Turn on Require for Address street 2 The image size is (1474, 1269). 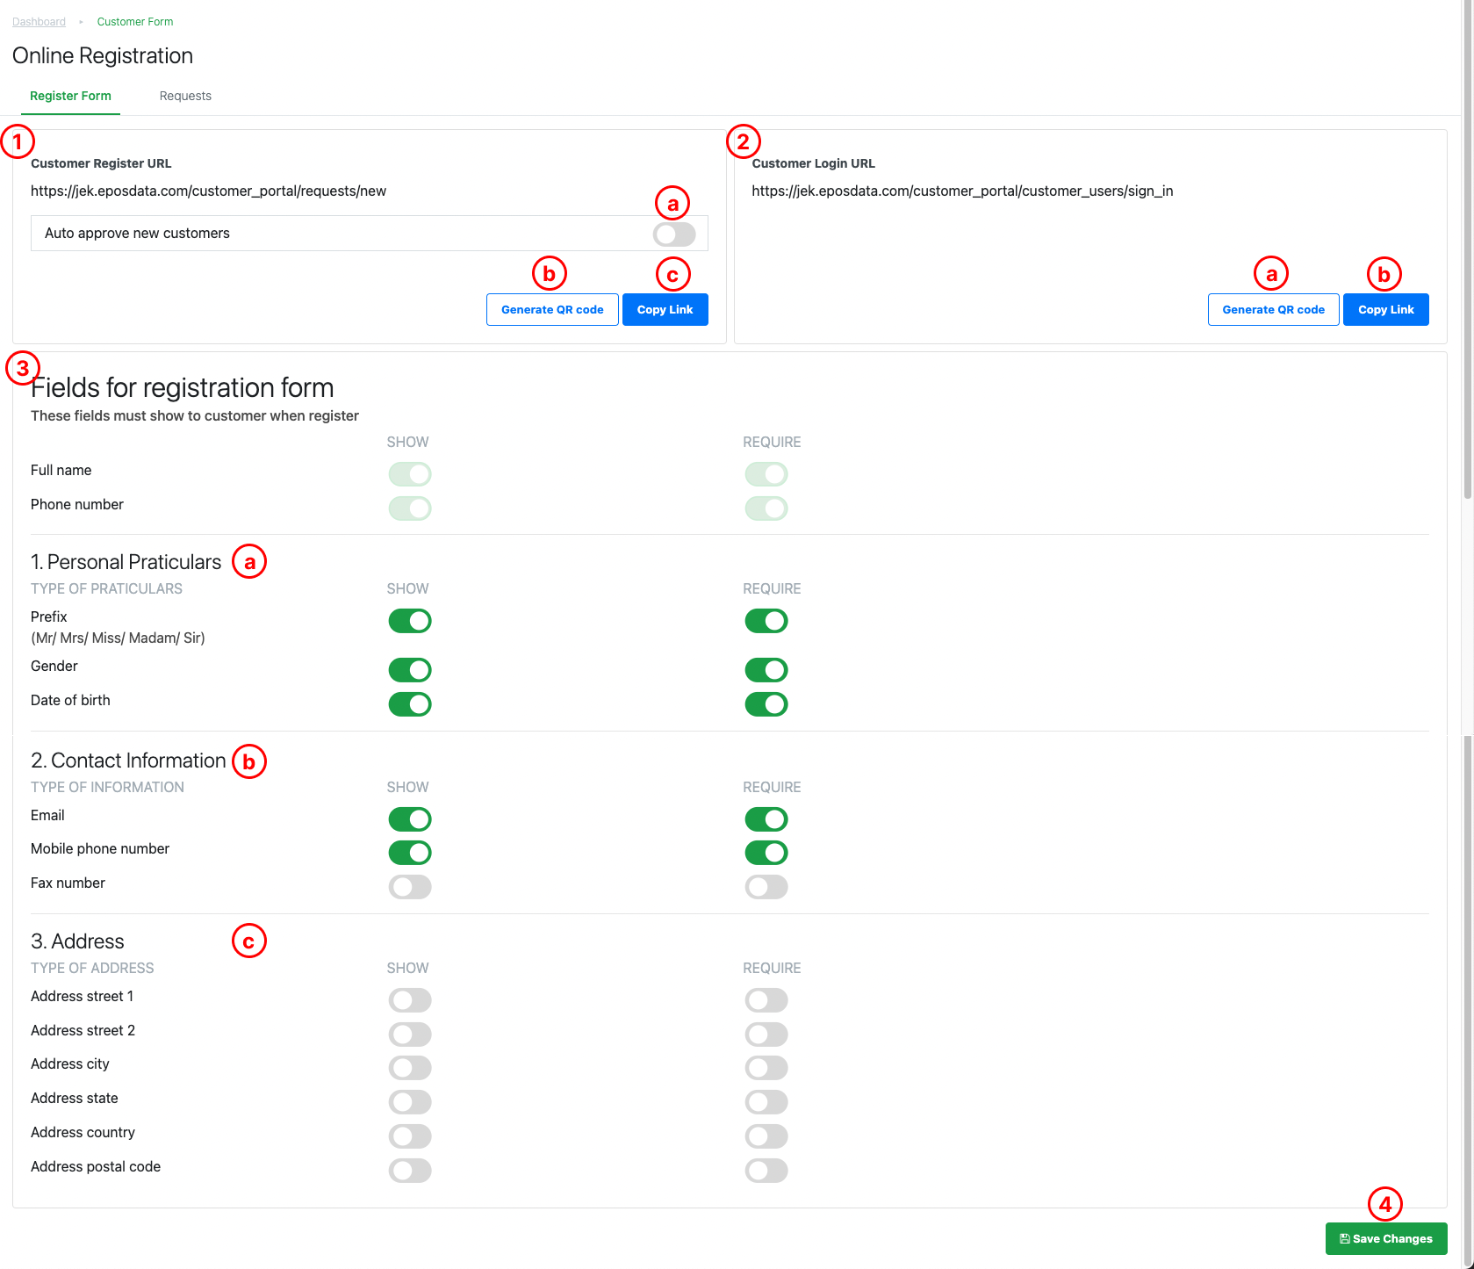[x=766, y=1035]
